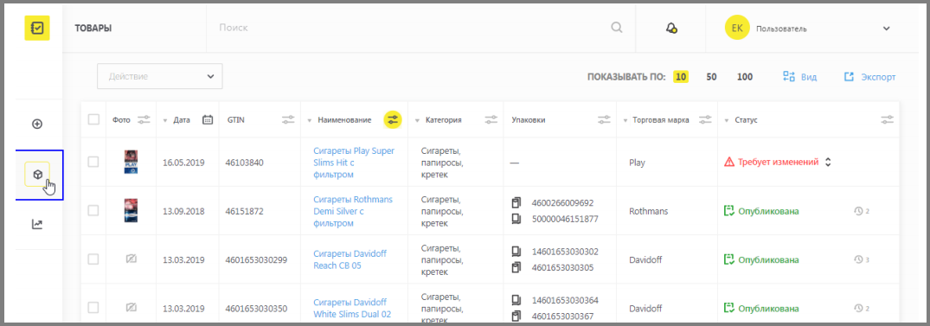Click the plus circle icon in the sidebar
Image resolution: width=930 pixels, height=326 pixels.
pos(37,124)
